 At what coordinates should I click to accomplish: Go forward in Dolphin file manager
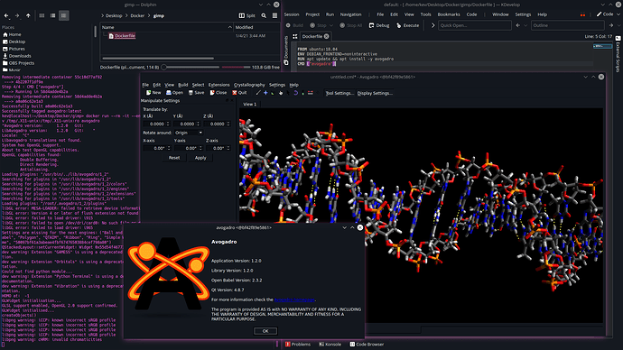click(16, 15)
